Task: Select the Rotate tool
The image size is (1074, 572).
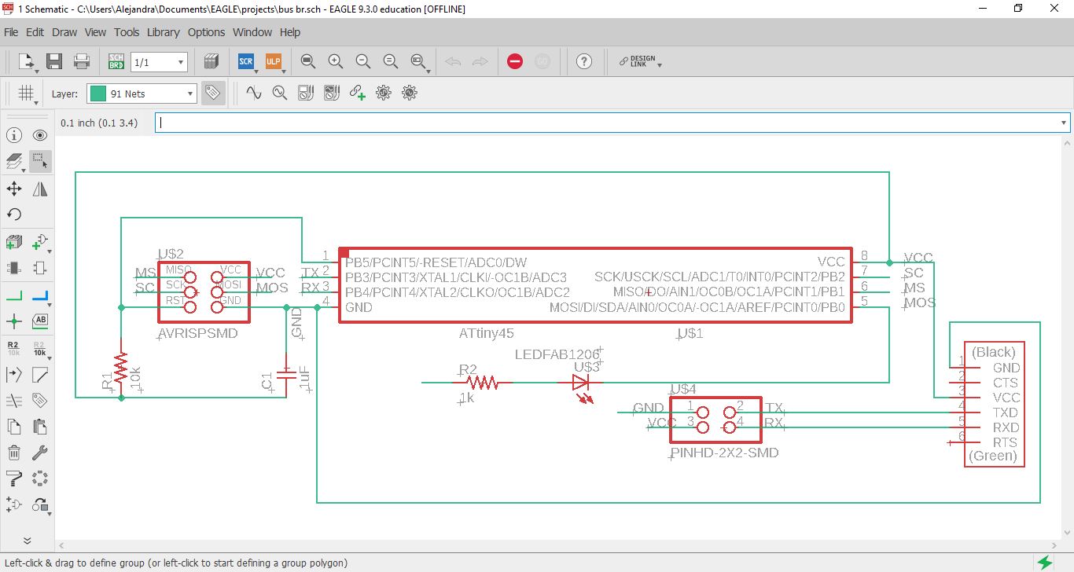Action: 14,214
